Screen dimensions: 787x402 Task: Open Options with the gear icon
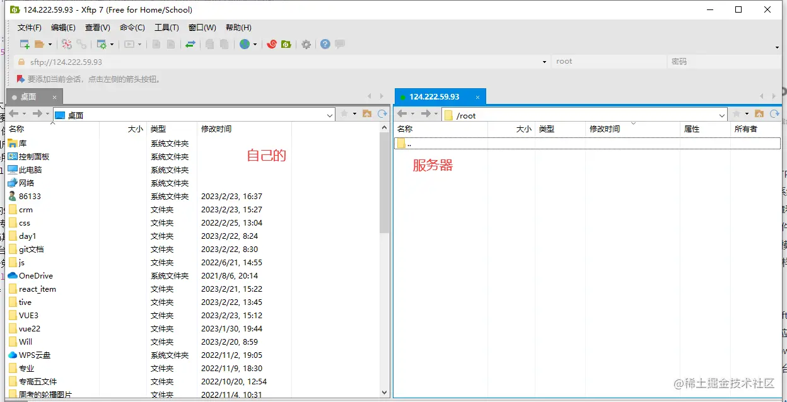click(x=306, y=44)
